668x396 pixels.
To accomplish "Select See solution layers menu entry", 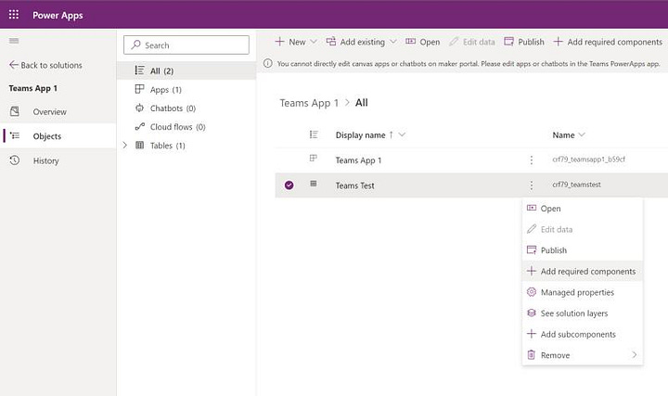I will [x=583, y=313].
